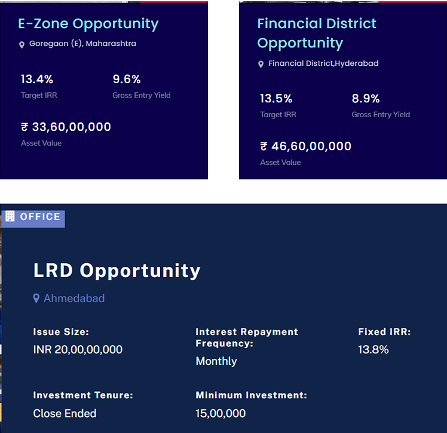The width and height of the screenshot is (447, 433).
Task: Click the Monthly interest repayment frequency value
Action: [x=216, y=361]
